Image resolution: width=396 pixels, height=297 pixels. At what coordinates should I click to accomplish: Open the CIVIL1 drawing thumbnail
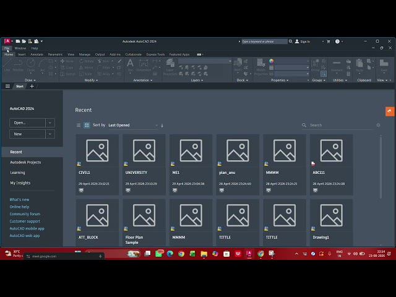(x=97, y=150)
